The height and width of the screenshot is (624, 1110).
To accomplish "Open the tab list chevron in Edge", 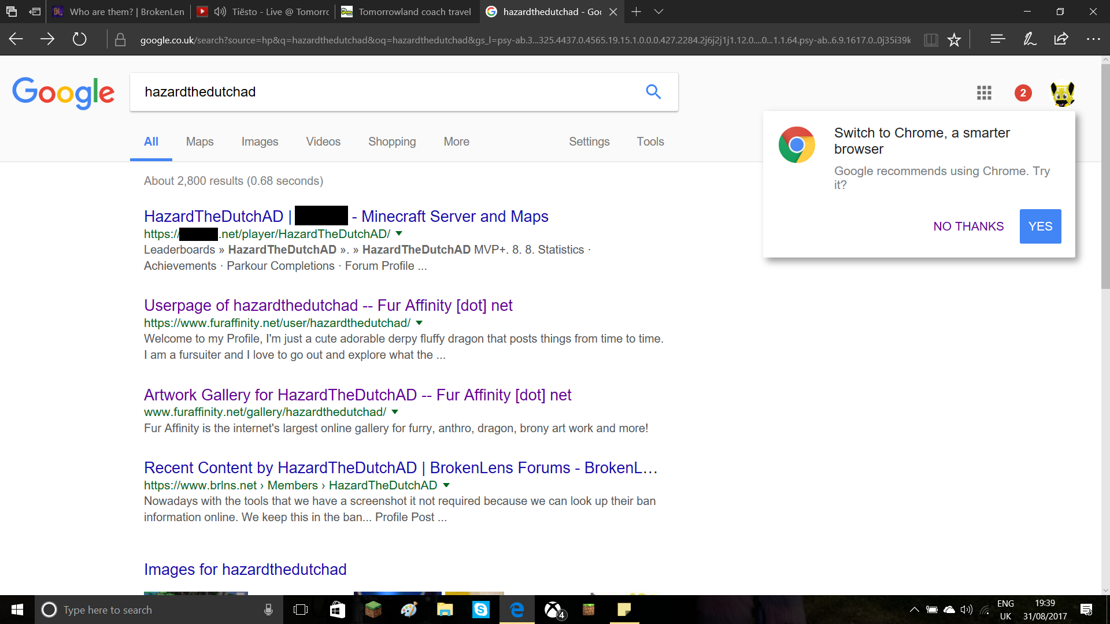I will pos(658,12).
